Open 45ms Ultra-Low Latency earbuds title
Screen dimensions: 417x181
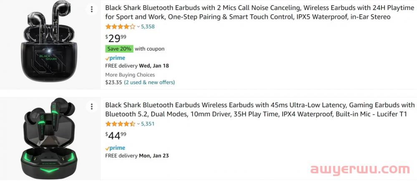pyautogui.click(x=260, y=110)
